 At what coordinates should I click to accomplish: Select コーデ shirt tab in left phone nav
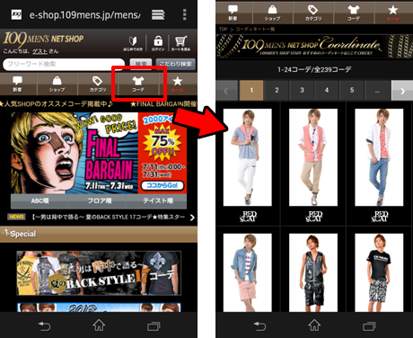138,84
